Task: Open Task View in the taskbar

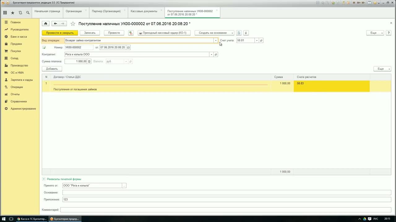Action: [11, 219]
